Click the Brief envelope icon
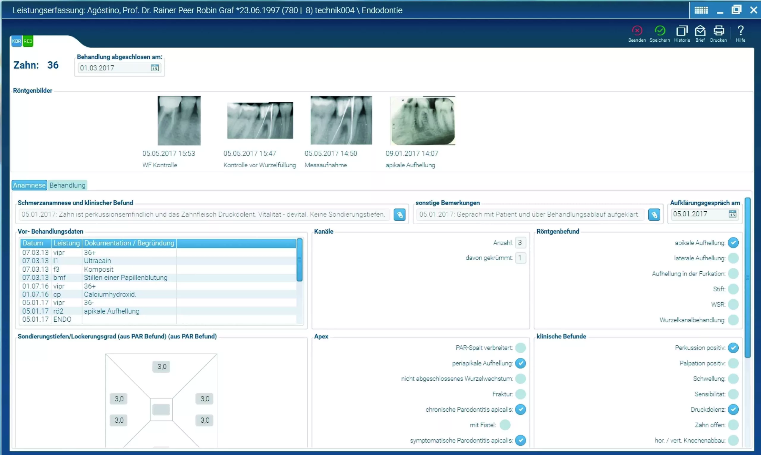Viewport: 761px width, 455px height. point(700,31)
